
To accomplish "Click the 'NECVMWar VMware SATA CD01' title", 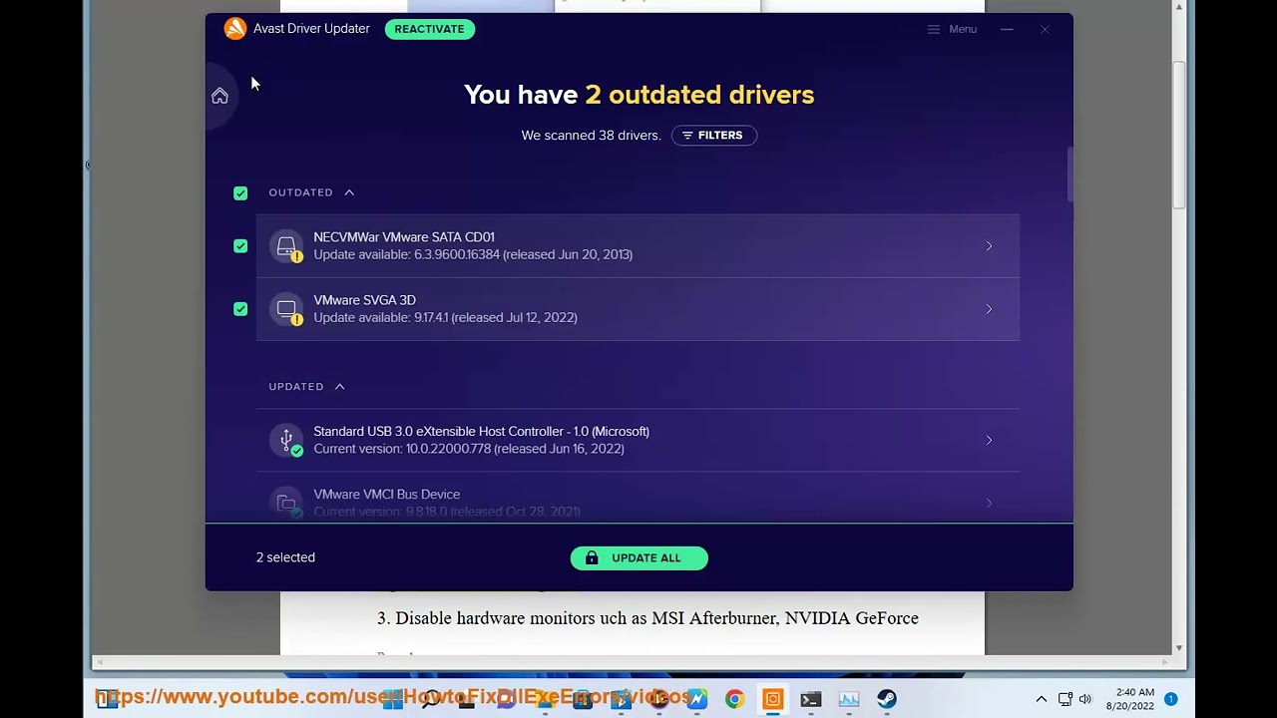I will [404, 237].
